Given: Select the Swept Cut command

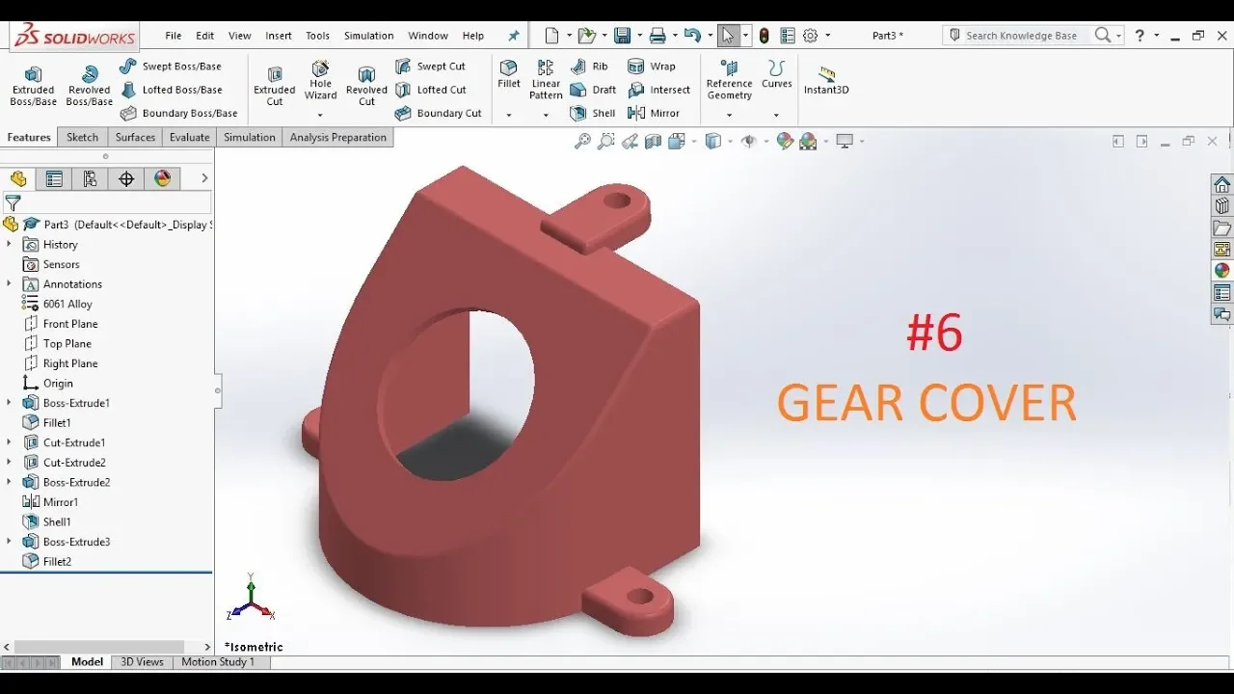Looking at the screenshot, I should point(430,67).
